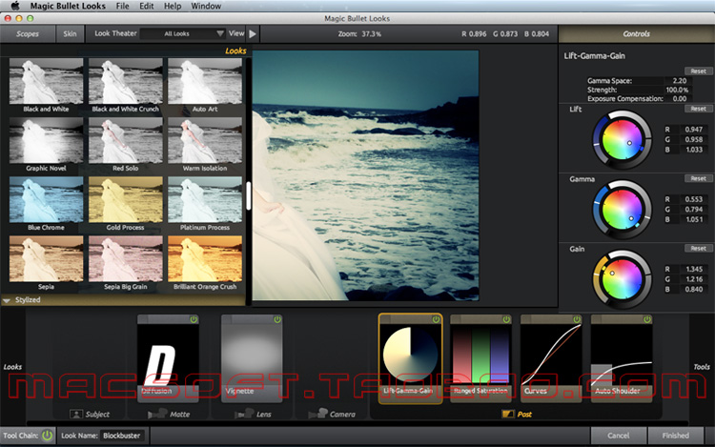Select the Diffusion tool card

pos(168,358)
